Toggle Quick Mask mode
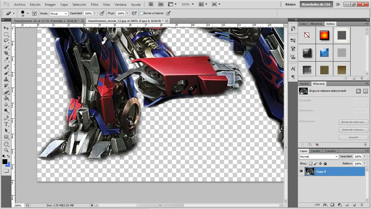This screenshot has height=209, width=371. (x=6, y=171)
